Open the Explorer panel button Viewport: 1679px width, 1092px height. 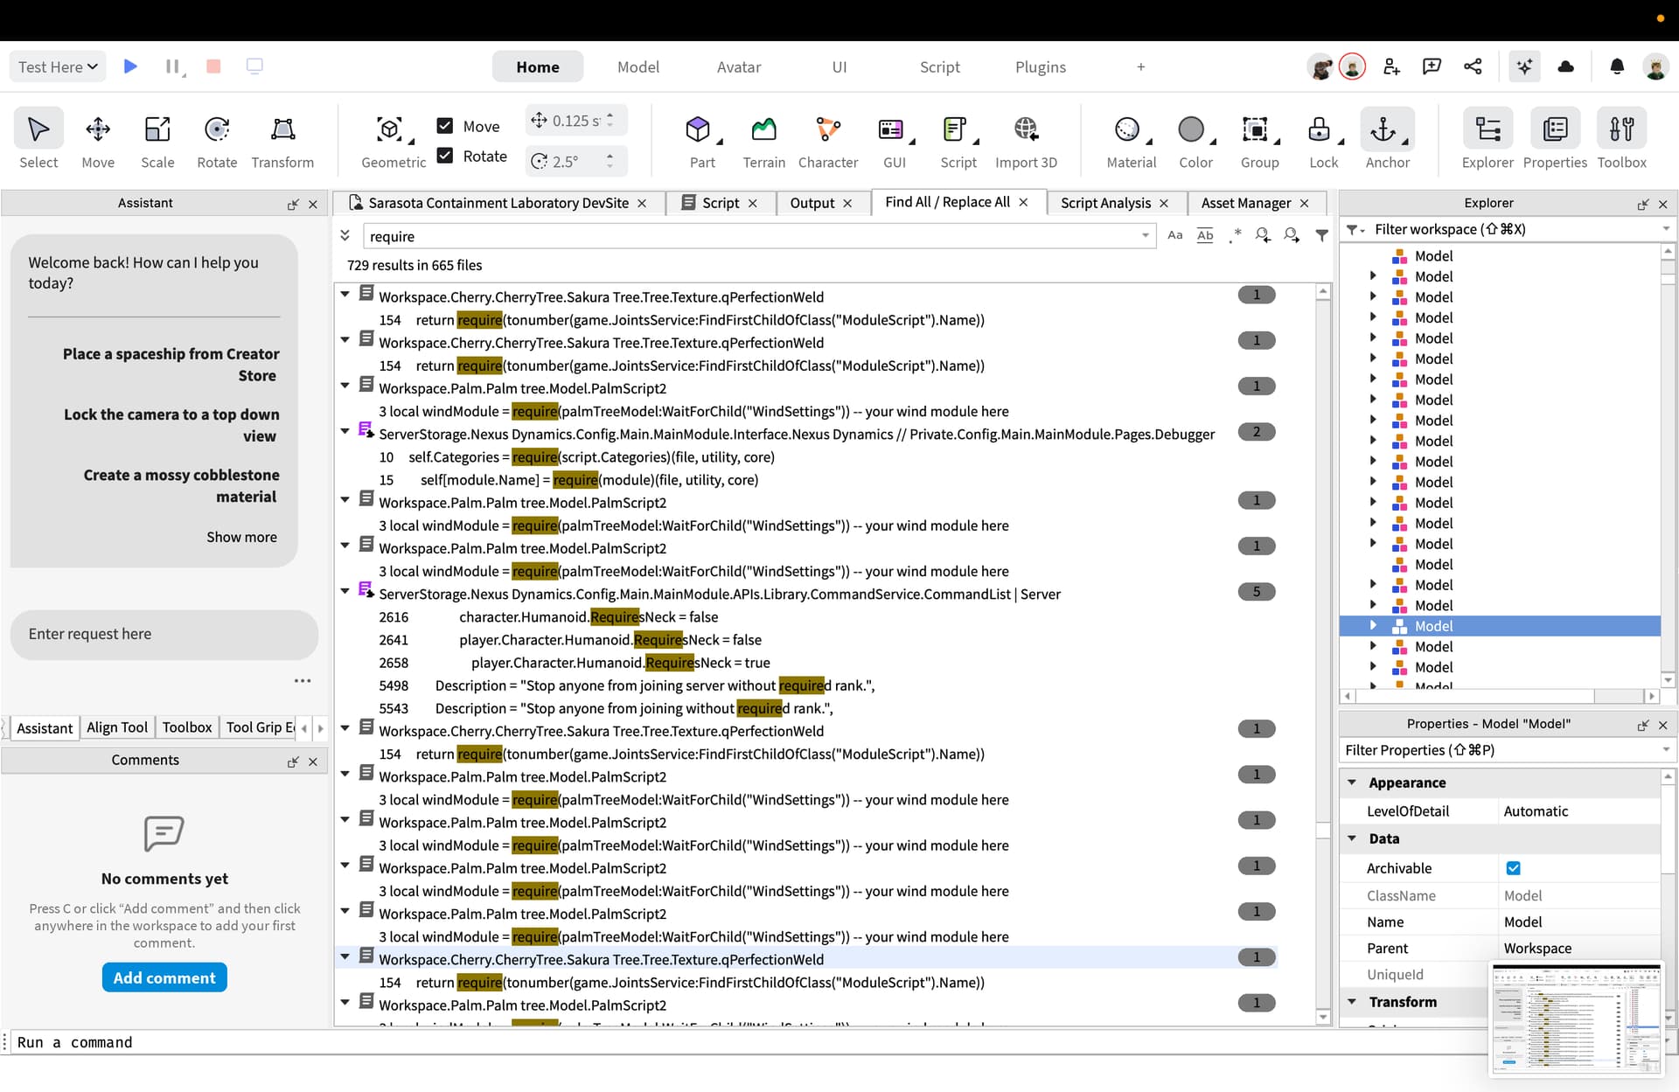point(1487,139)
